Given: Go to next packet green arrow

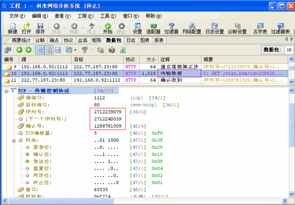Looking at the screenshot, I should tap(29, 50).
